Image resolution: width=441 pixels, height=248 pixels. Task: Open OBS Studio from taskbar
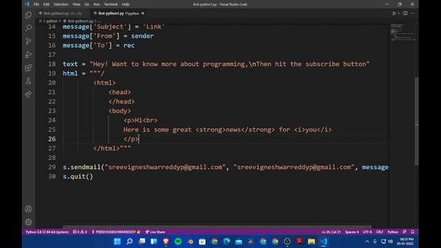pyautogui.click(x=287, y=242)
